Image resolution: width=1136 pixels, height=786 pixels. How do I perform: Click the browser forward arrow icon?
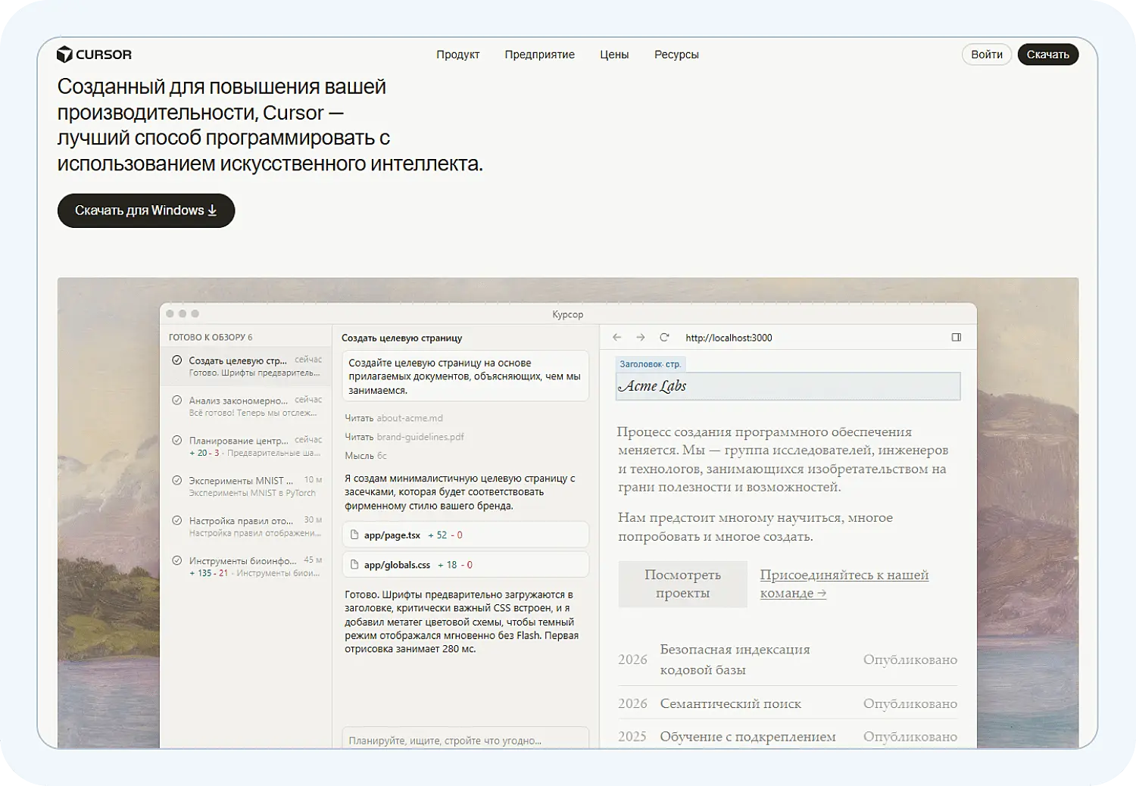coord(641,338)
